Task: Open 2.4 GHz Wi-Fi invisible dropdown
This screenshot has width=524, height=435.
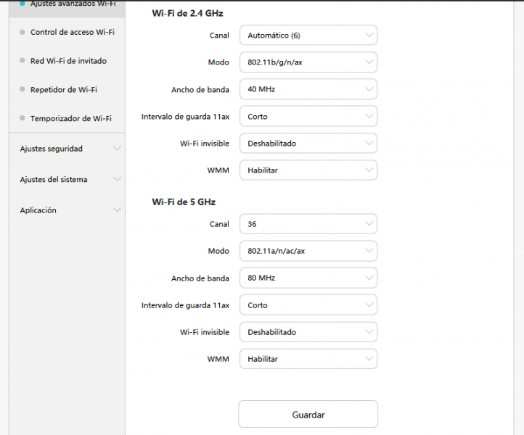Action: click(x=308, y=144)
